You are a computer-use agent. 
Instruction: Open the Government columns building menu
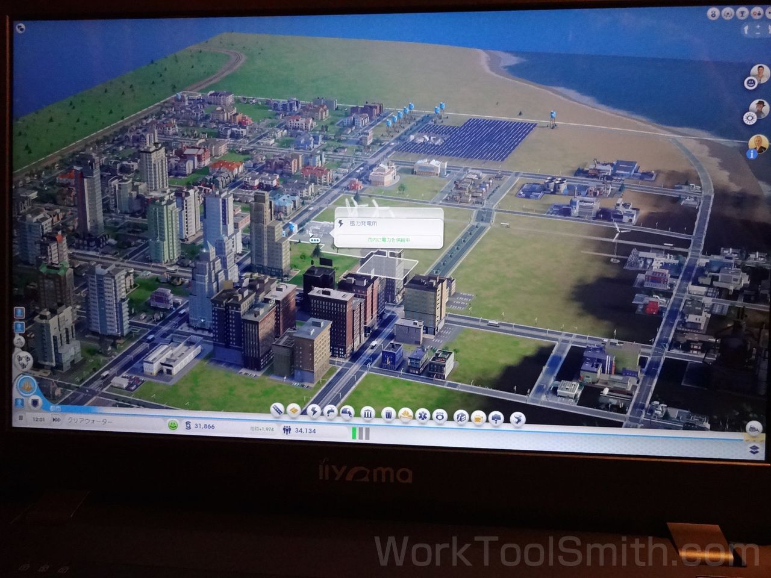click(x=368, y=412)
